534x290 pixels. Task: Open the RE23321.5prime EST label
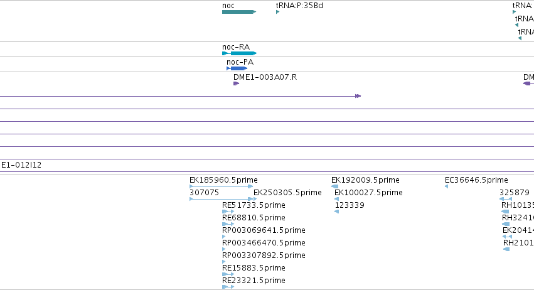(x=254, y=281)
